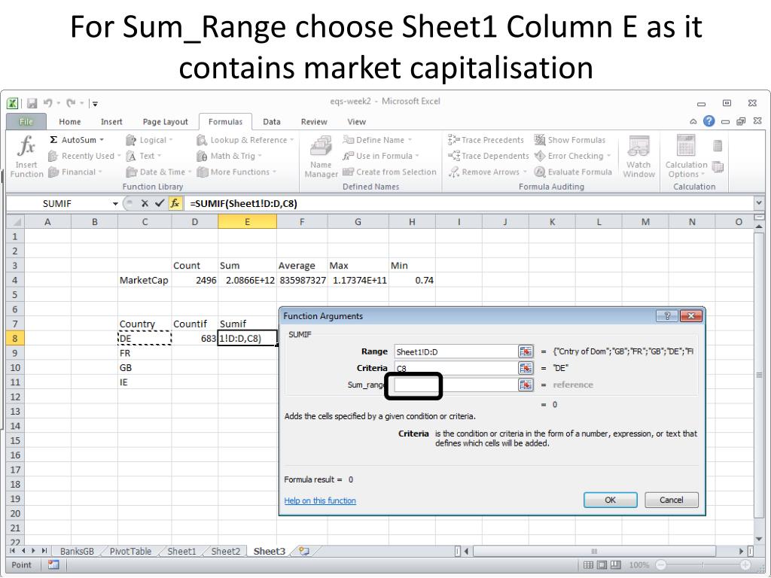Click the Sum_range input field

point(456,385)
